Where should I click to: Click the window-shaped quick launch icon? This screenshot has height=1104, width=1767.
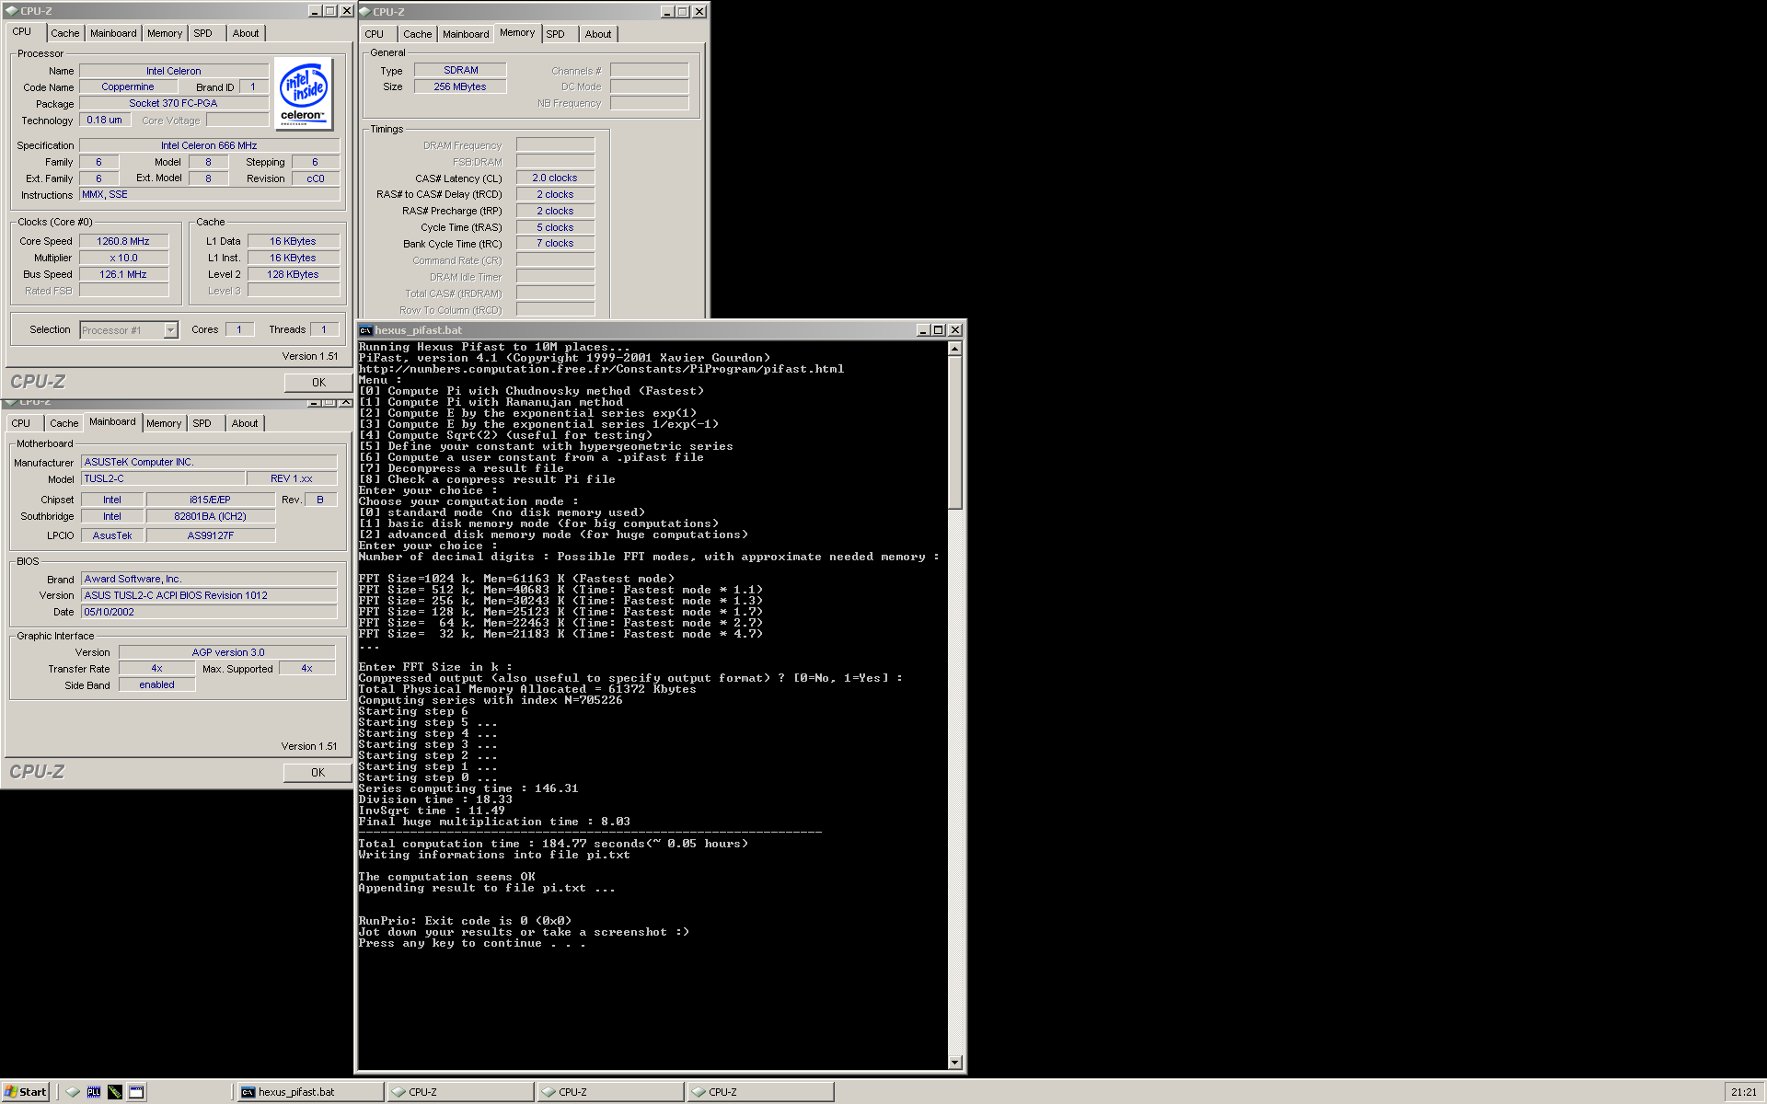point(136,1092)
